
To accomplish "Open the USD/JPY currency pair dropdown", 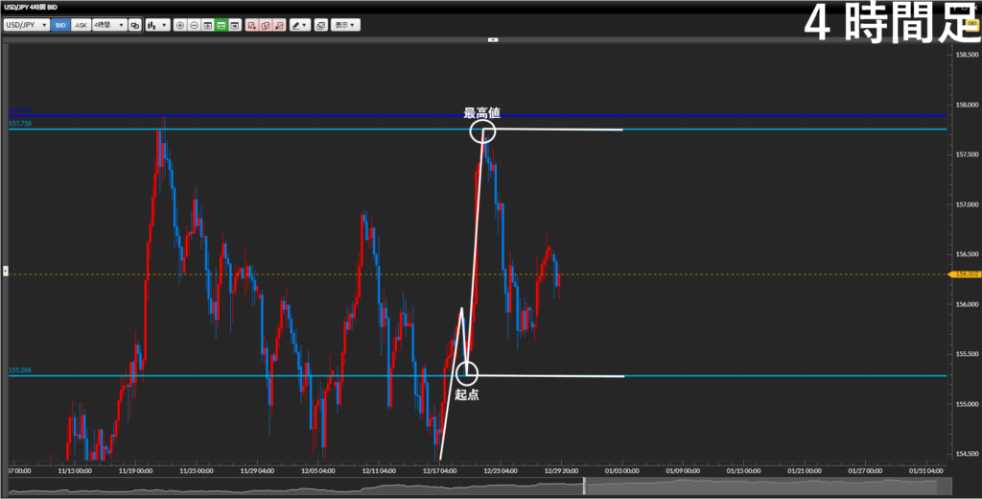I will [27, 25].
